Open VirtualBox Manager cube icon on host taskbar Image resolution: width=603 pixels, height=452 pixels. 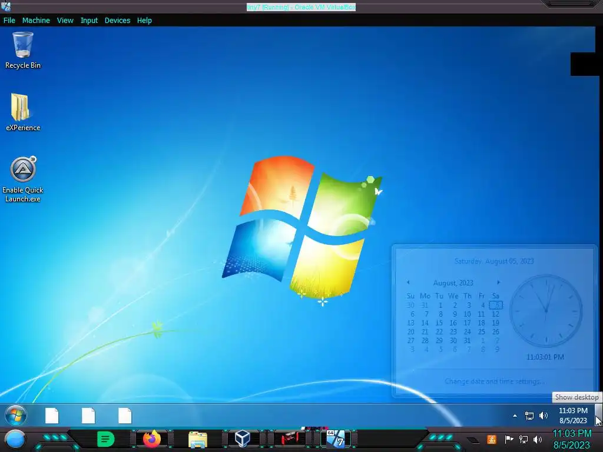[x=243, y=438]
